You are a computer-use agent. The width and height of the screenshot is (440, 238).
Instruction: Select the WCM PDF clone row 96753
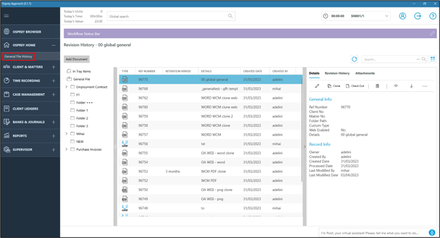pyautogui.click(x=210, y=171)
